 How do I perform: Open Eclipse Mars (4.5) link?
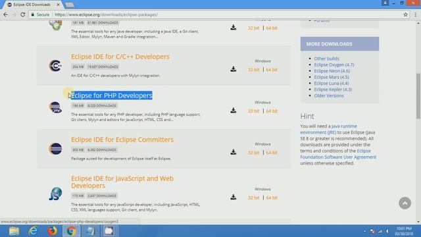click(x=332, y=77)
